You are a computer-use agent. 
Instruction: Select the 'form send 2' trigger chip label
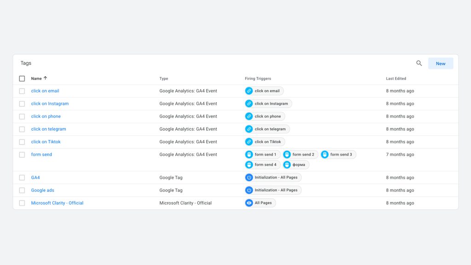coord(303,155)
